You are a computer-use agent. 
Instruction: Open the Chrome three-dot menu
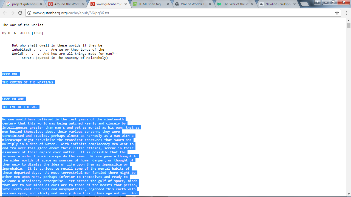pyautogui.click(x=346, y=13)
